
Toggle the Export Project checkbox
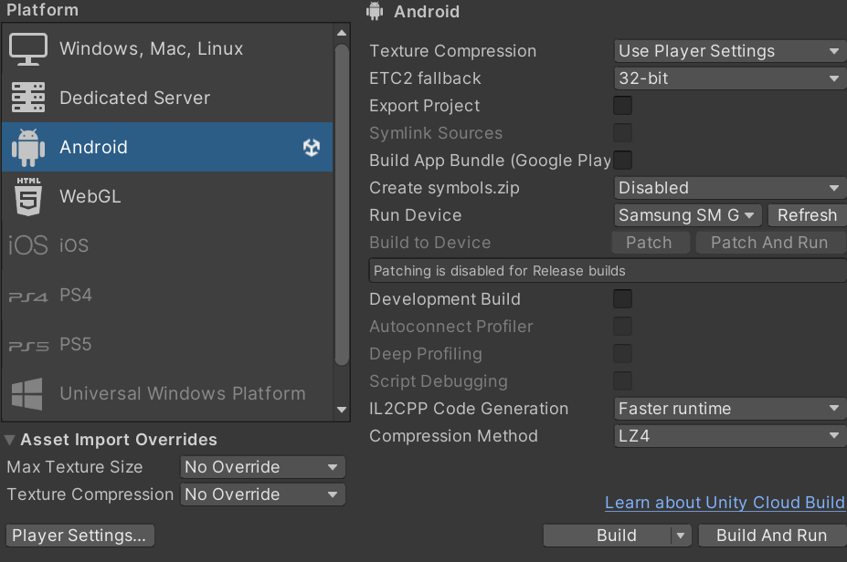(622, 106)
